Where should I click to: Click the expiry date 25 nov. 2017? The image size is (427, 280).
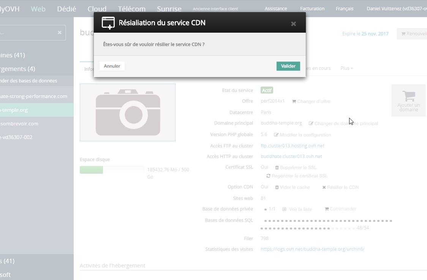coord(375,34)
